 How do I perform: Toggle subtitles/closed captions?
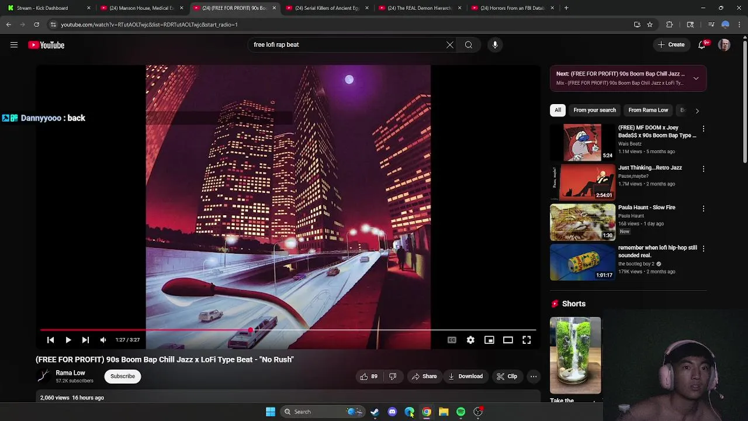pos(452,340)
